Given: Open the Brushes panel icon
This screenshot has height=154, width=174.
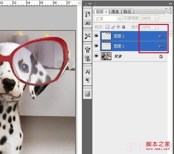Looking at the screenshot, I should pos(88,50).
